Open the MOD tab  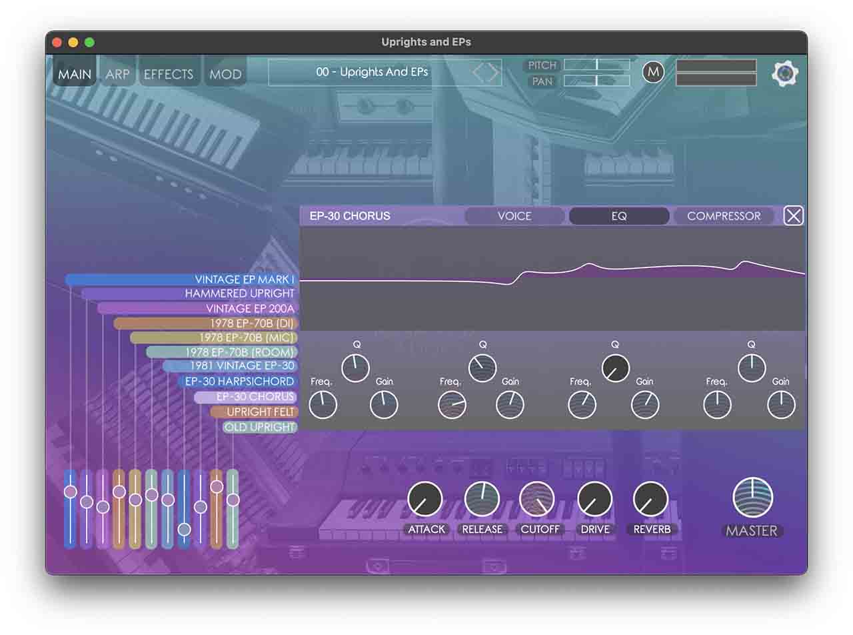click(x=225, y=74)
